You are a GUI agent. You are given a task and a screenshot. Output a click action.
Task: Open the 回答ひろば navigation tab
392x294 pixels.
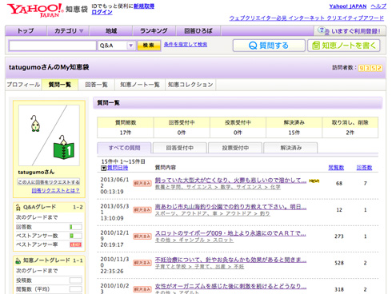198,31
